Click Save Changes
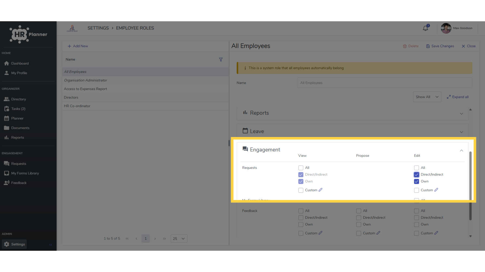Image resolution: width=485 pixels, height=272 pixels. point(440,46)
